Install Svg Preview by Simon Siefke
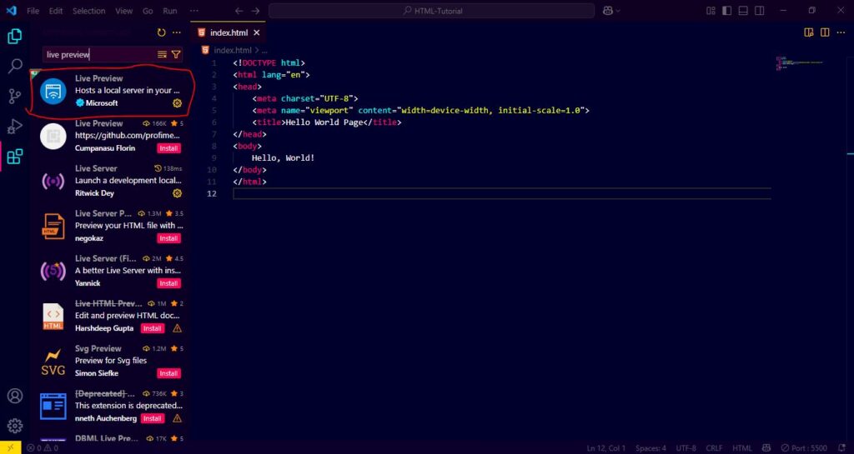 (x=168, y=373)
